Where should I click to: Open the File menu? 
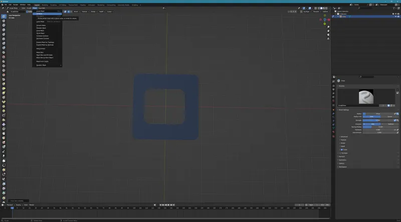6,5
